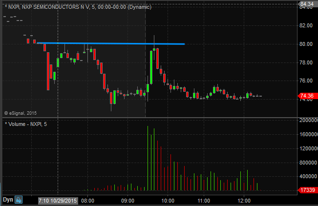Screen dimensions: 318x206
Task: Click the 1600000 volume axis label
Action: point(308,134)
